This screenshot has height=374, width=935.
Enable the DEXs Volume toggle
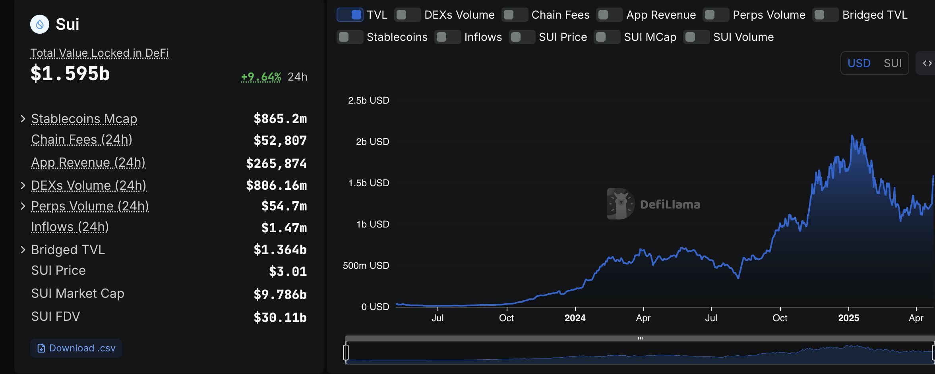coord(407,15)
